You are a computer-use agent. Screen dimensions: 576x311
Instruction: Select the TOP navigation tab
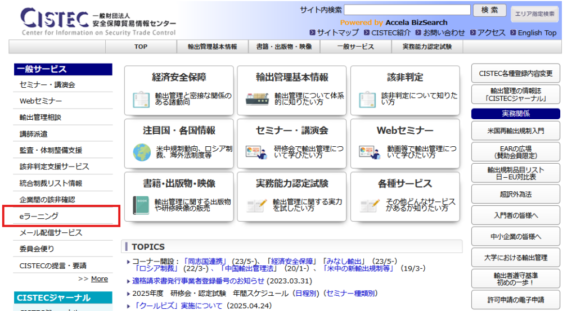(141, 47)
